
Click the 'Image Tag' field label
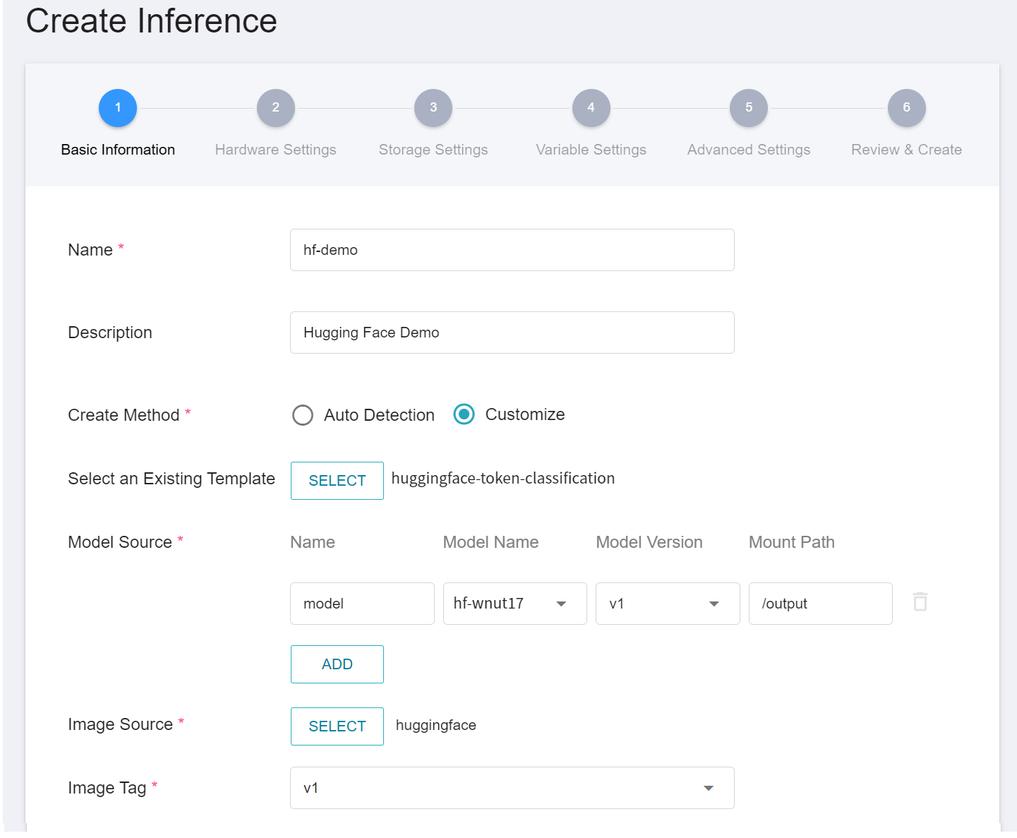[107, 788]
